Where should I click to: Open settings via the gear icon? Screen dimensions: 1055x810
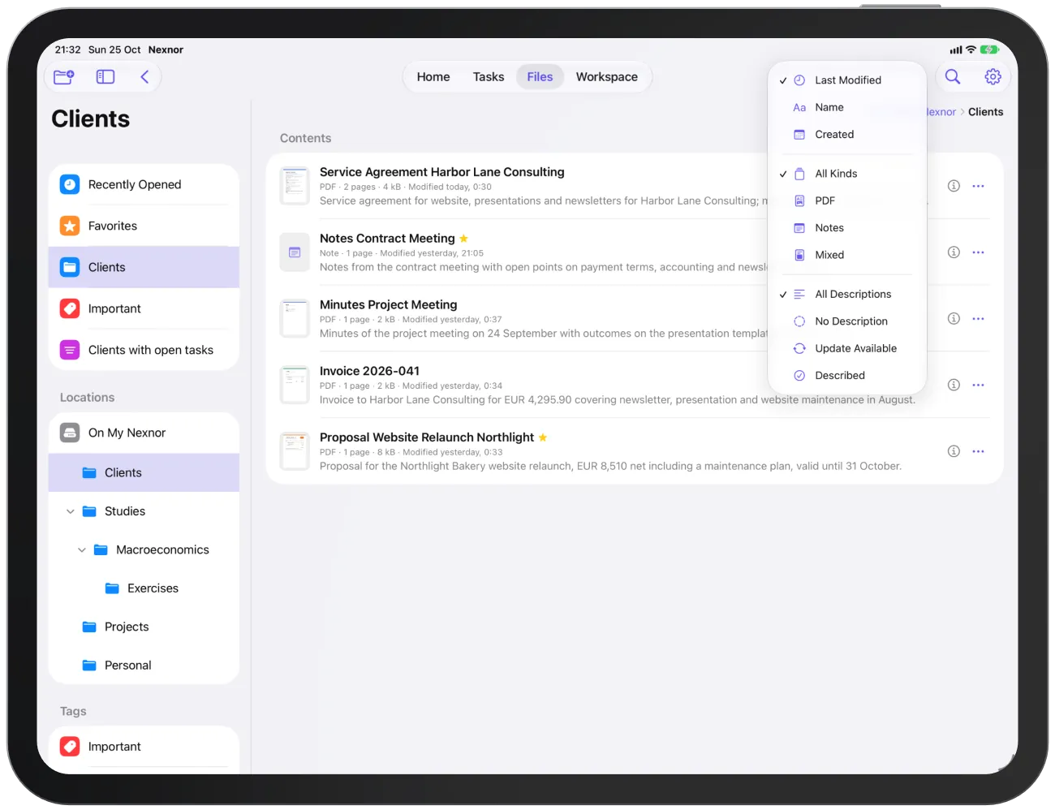click(x=993, y=77)
